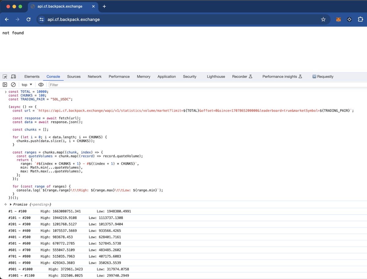Select the Console tab

[53, 76]
